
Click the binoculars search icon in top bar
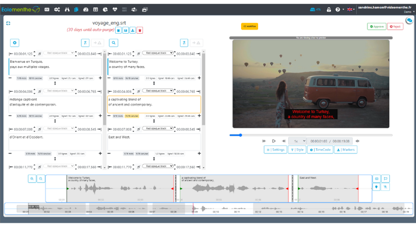pyautogui.click(x=67, y=10)
